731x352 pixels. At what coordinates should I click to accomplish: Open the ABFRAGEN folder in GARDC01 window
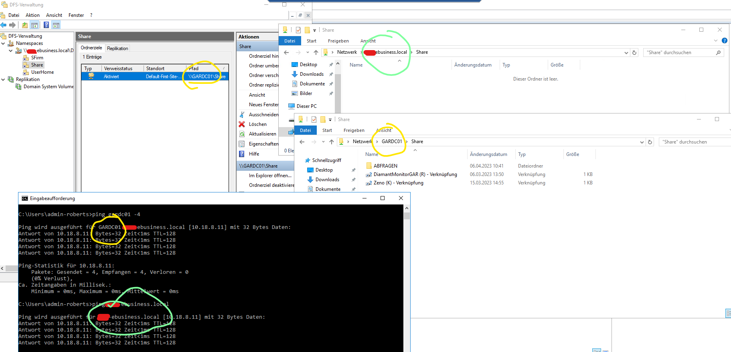click(x=385, y=166)
